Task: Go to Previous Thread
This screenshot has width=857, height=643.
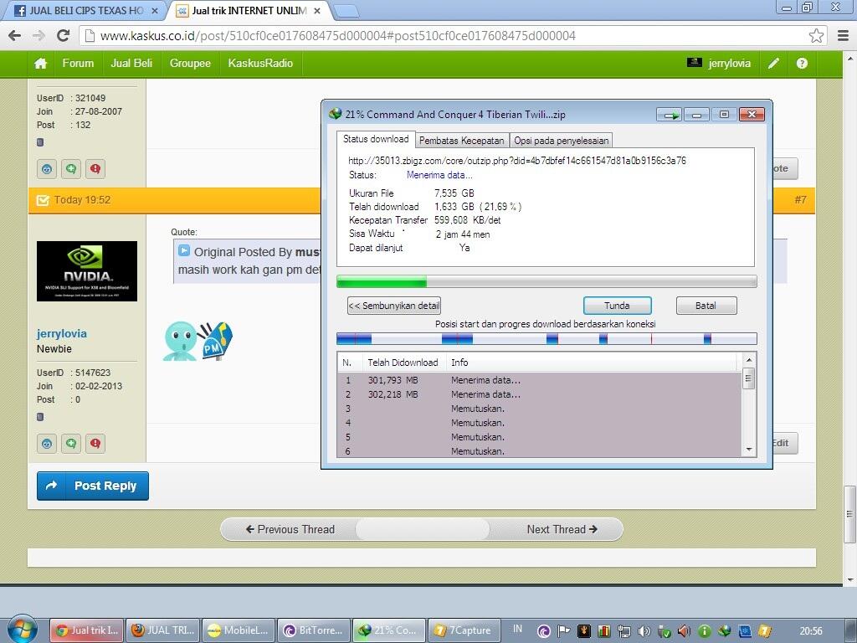Action: [290, 529]
